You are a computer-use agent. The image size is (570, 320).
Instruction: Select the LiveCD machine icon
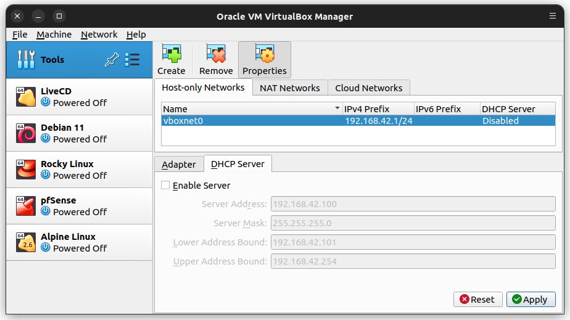pyautogui.click(x=26, y=97)
